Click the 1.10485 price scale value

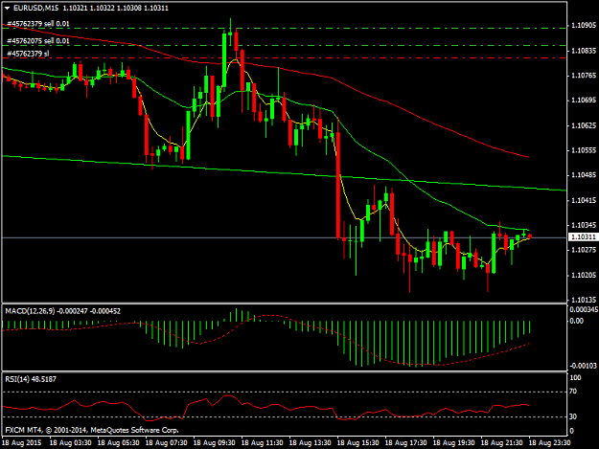[x=584, y=174]
